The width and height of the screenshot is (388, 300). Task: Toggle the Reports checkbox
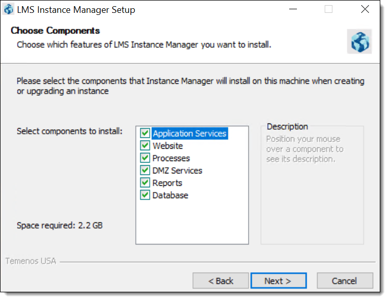pyautogui.click(x=145, y=183)
